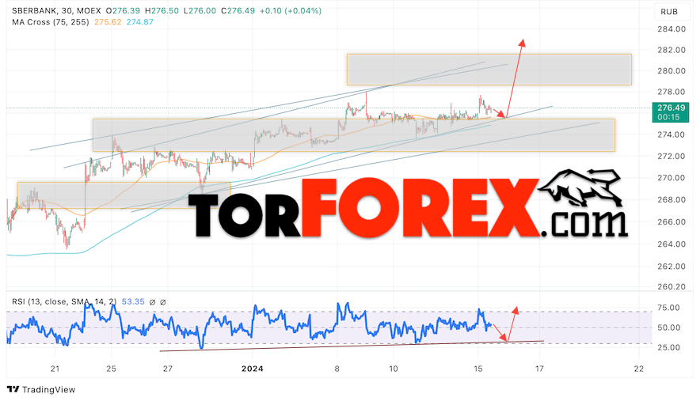Click the bar countdown 00:15 label
The height and width of the screenshot is (401, 700).
pyautogui.click(x=668, y=117)
